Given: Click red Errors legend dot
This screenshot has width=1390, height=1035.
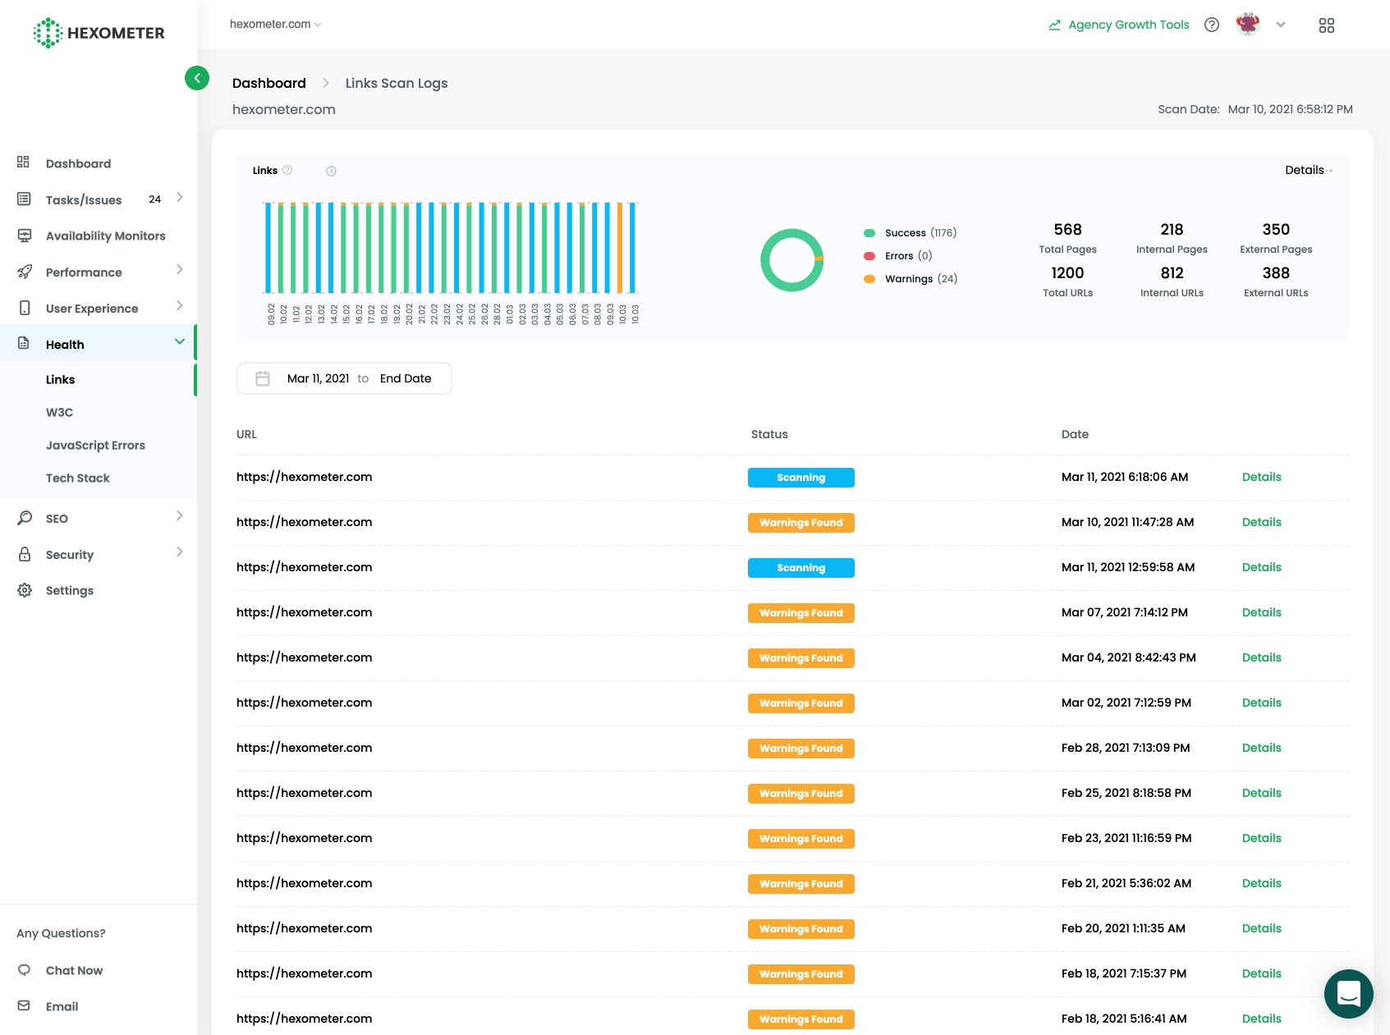Looking at the screenshot, I should [x=869, y=256].
